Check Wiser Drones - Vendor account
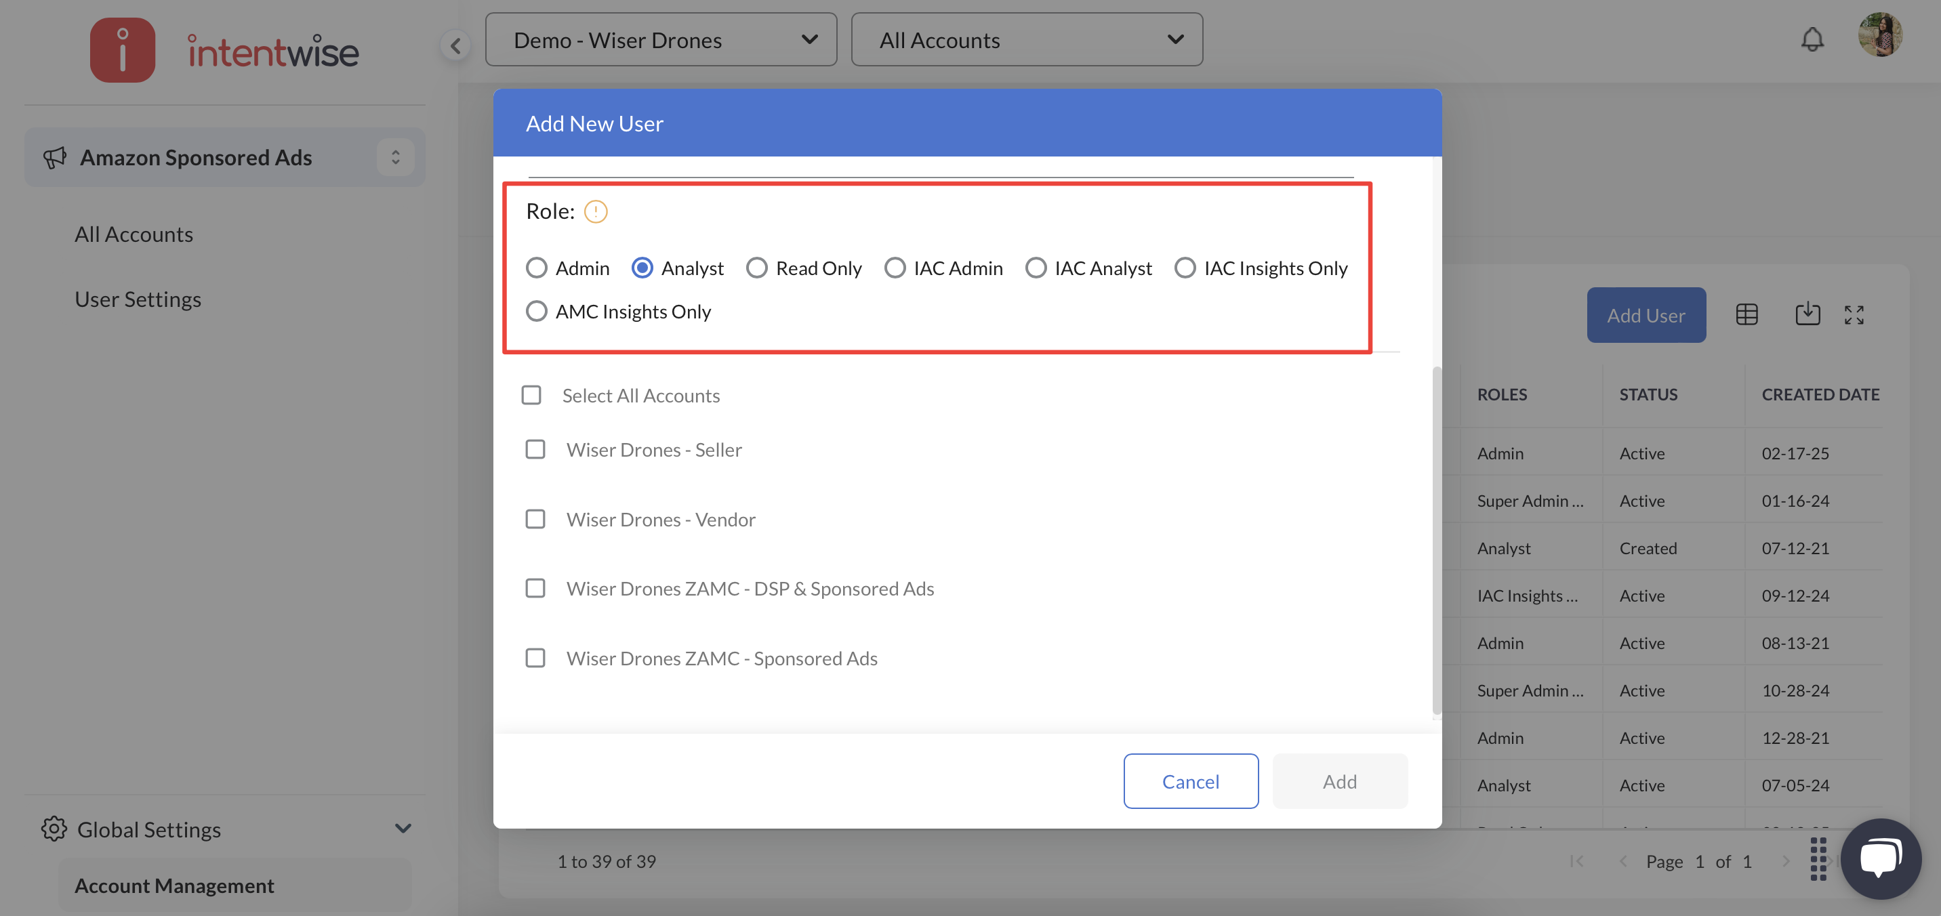The height and width of the screenshot is (916, 1941). click(x=535, y=519)
